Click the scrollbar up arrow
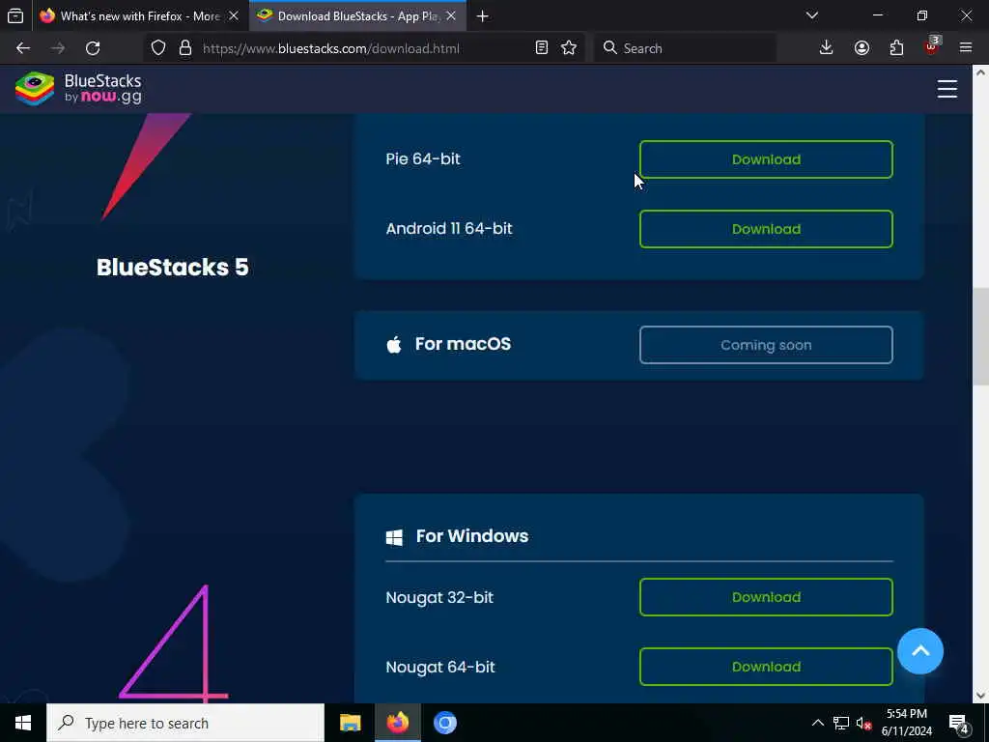989x742 pixels. click(980, 72)
